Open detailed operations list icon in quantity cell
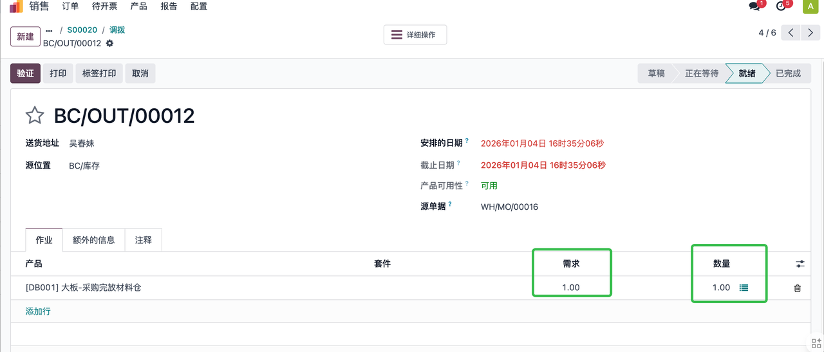824x352 pixels. pyautogui.click(x=744, y=288)
